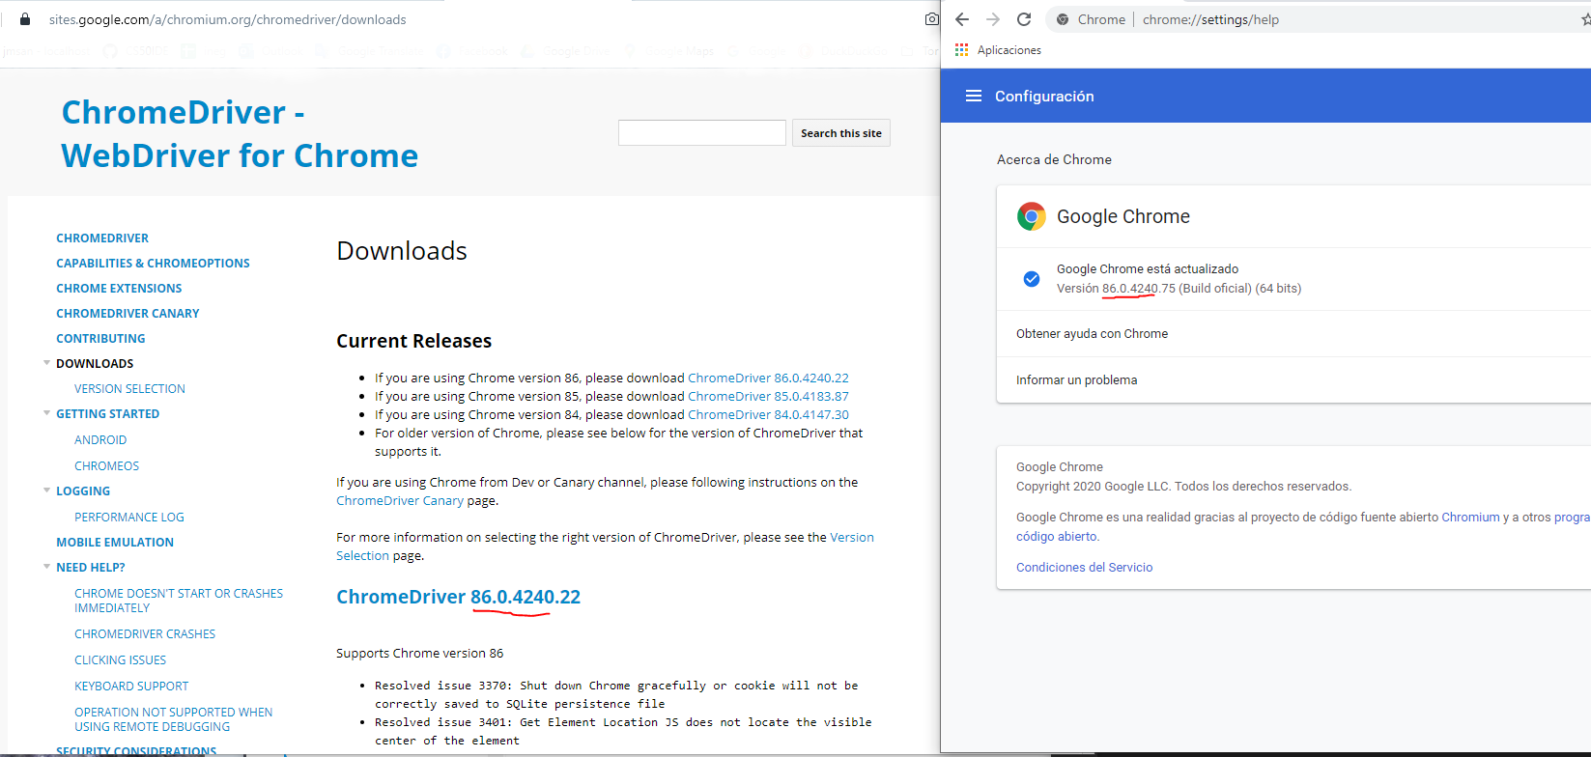The height and width of the screenshot is (757, 1591).
Task: Open CHROMEOS sidebar item
Action: (x=106, y=465)
